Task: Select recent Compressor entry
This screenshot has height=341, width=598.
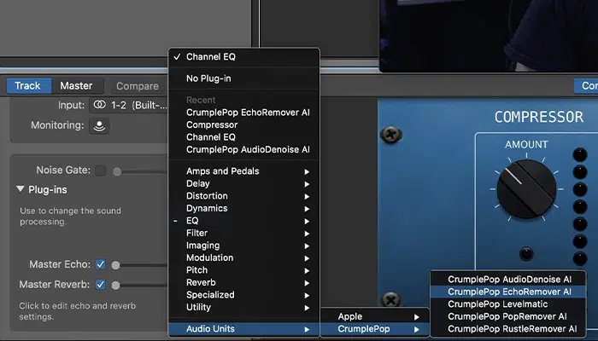Action: [x=243, y=124]
